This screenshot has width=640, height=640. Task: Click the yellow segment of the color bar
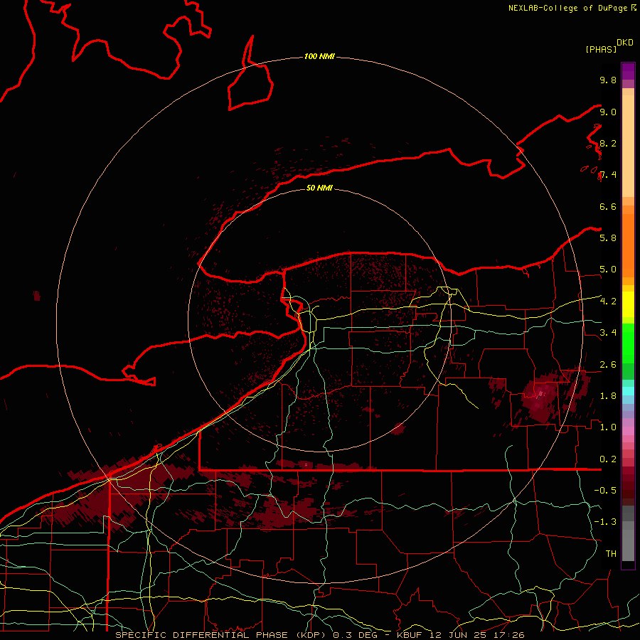(628, 304)
